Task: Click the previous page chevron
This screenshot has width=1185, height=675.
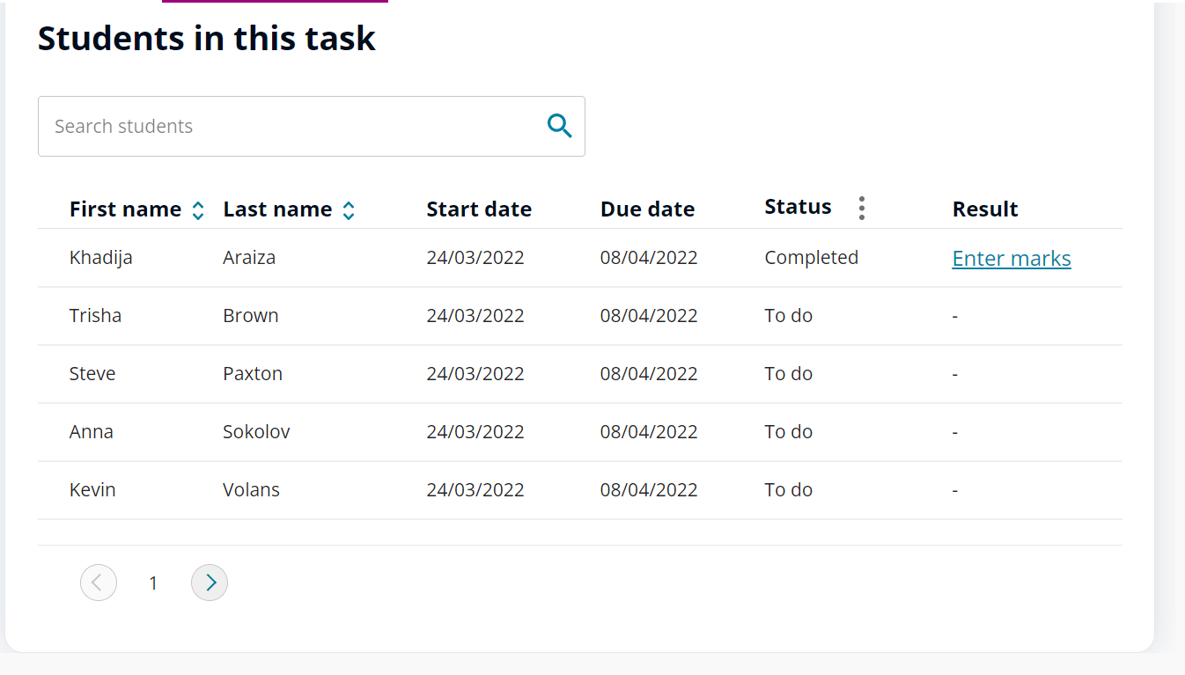Action: coord(99,582)
